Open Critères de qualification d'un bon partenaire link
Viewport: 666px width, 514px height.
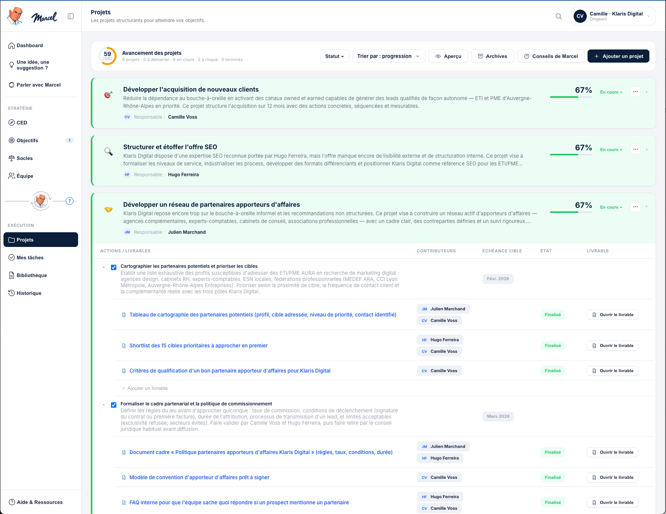click(230, 371)
